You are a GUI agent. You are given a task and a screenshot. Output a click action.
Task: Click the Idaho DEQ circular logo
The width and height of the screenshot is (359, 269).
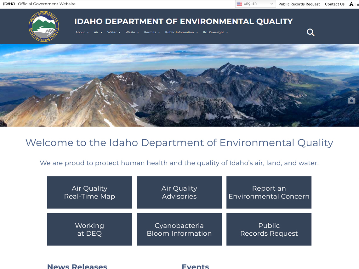pos(44,26)
